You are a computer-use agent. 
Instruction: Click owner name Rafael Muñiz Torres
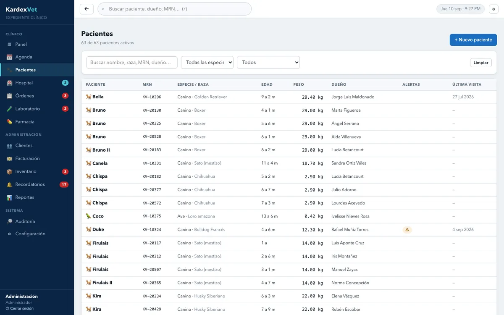coord(350,230)
